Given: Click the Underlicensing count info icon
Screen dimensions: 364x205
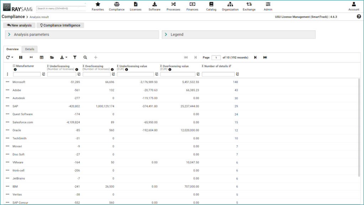Looking at the screenshot, I should 77,69.
